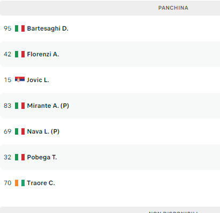
Task: Open goalkeeper Nava L. profile
Action: point(43,131)
